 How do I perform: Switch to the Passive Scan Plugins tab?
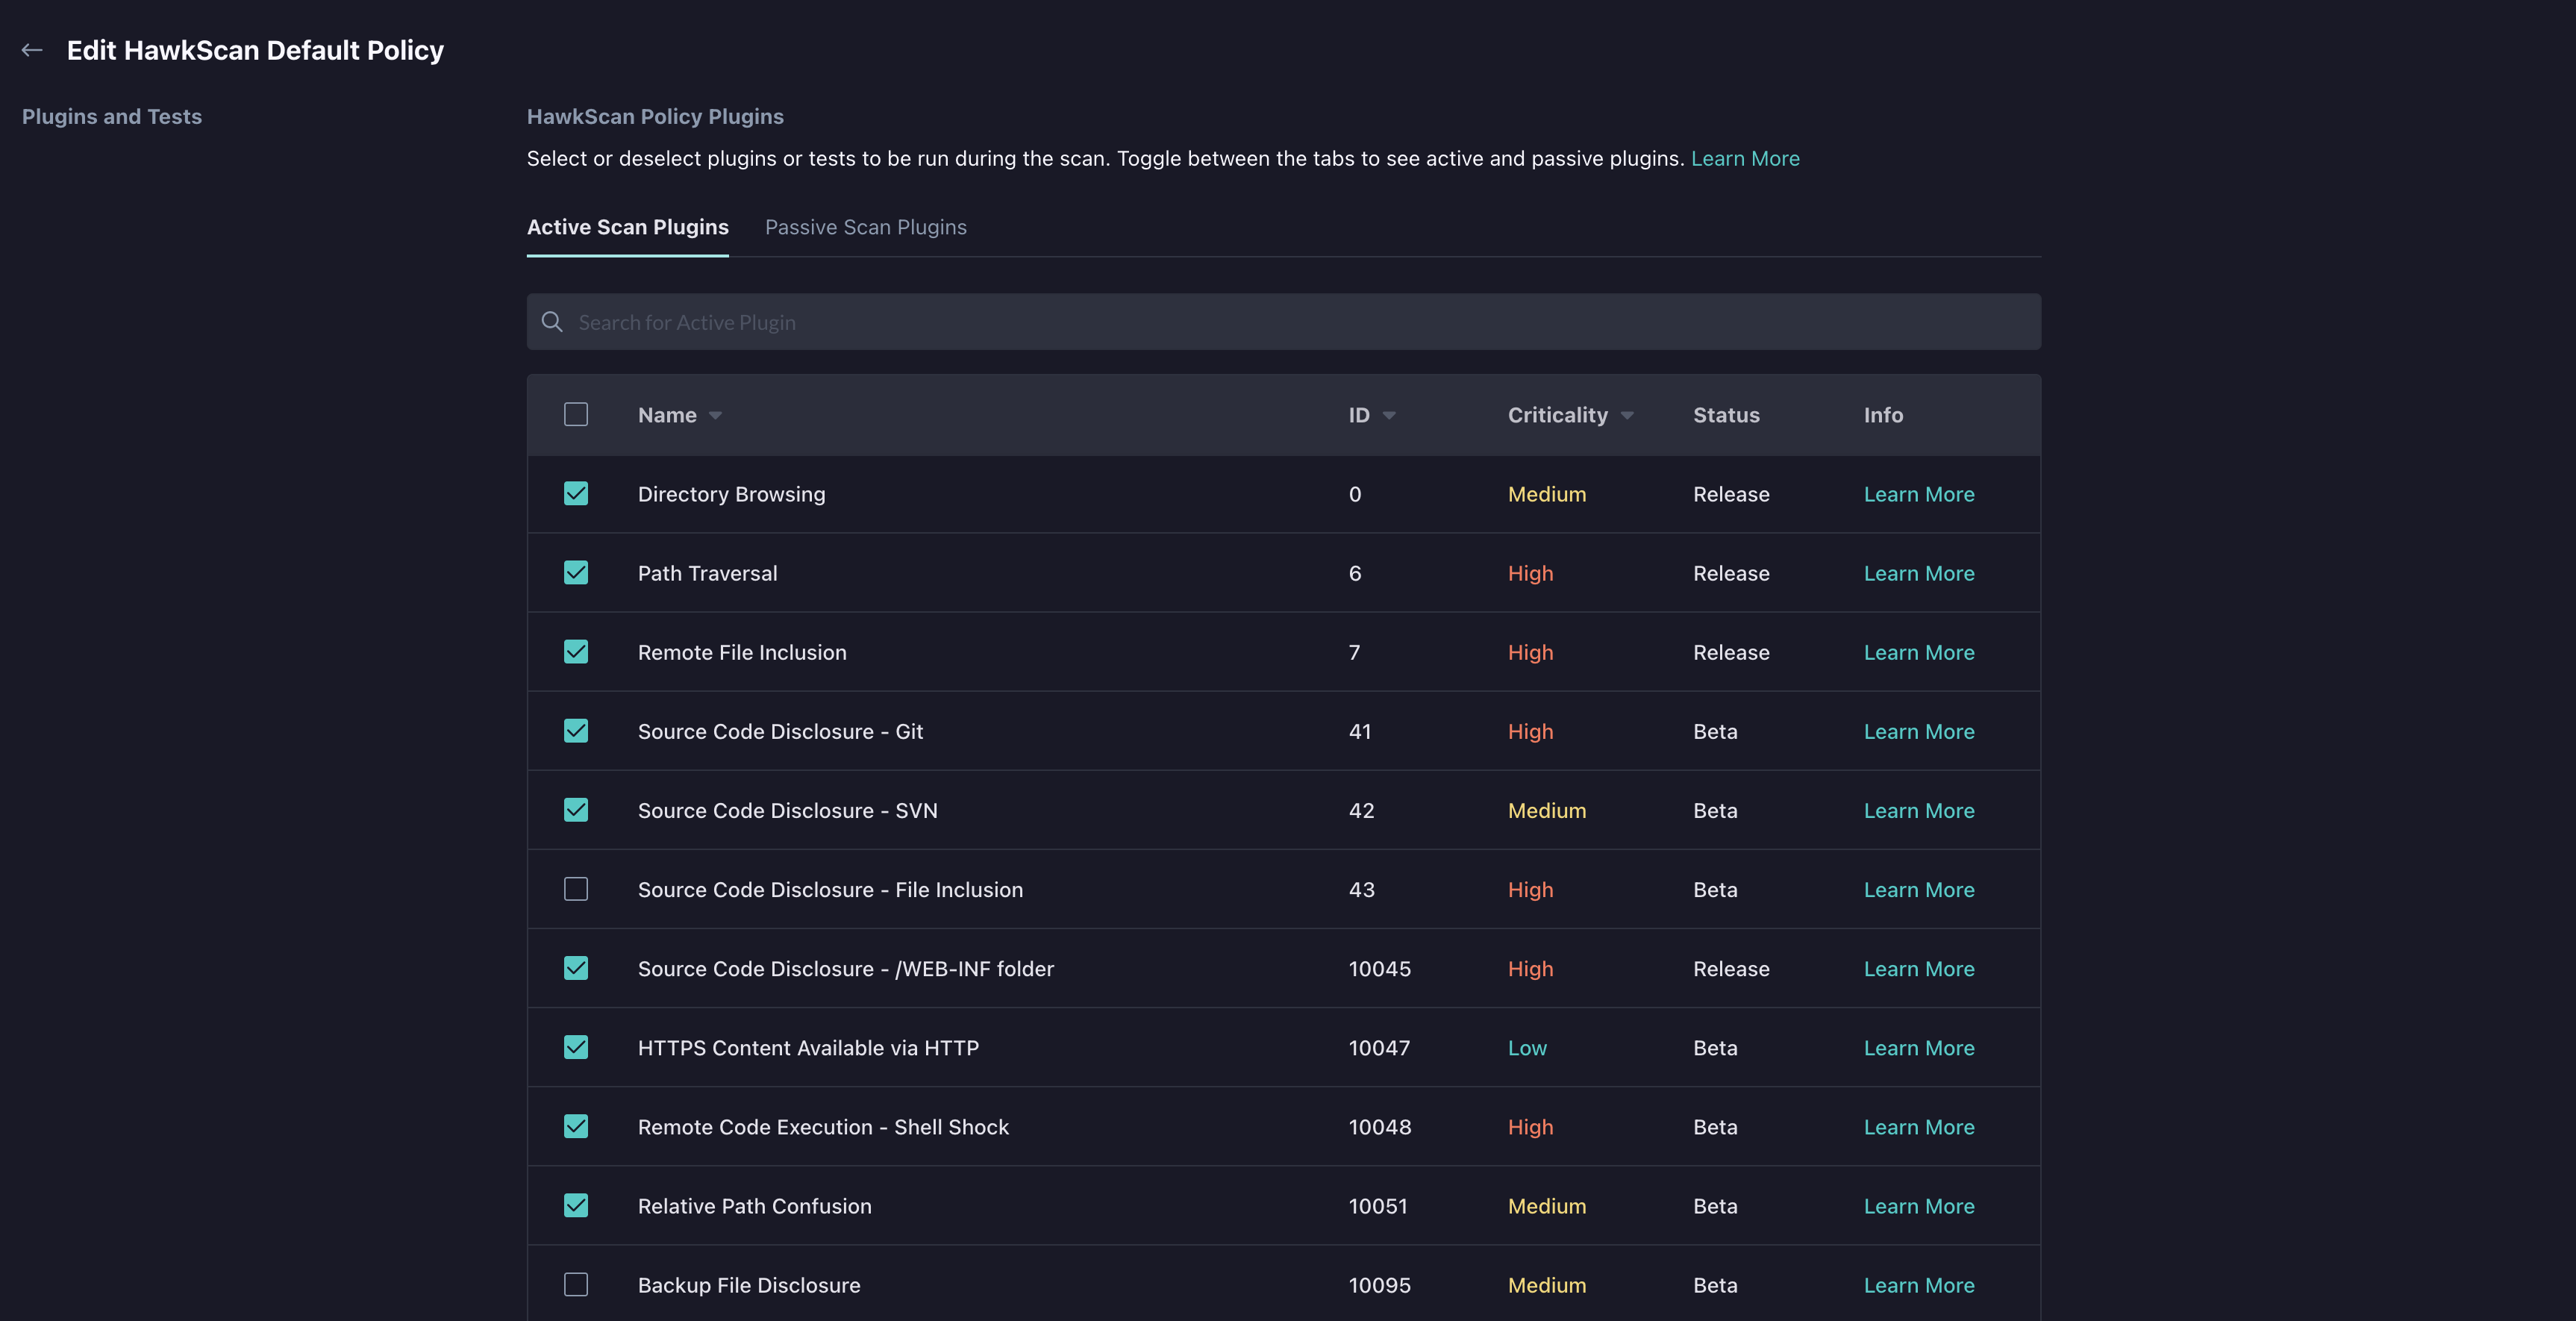tap(865, 227)
